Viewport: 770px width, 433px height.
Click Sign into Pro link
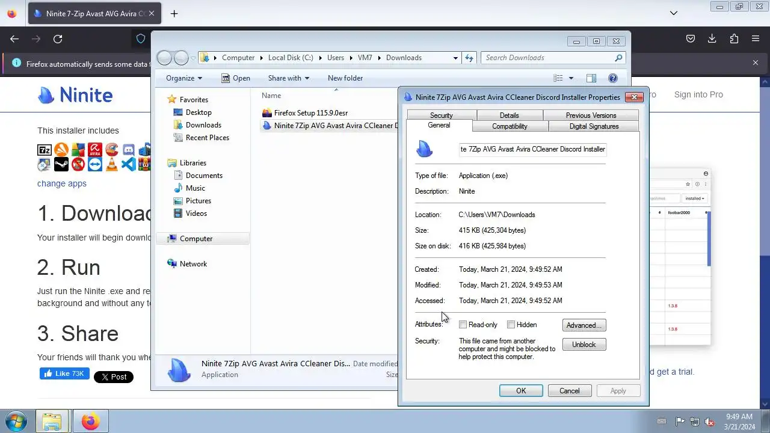pyautogui.click(x=698, y=94)
